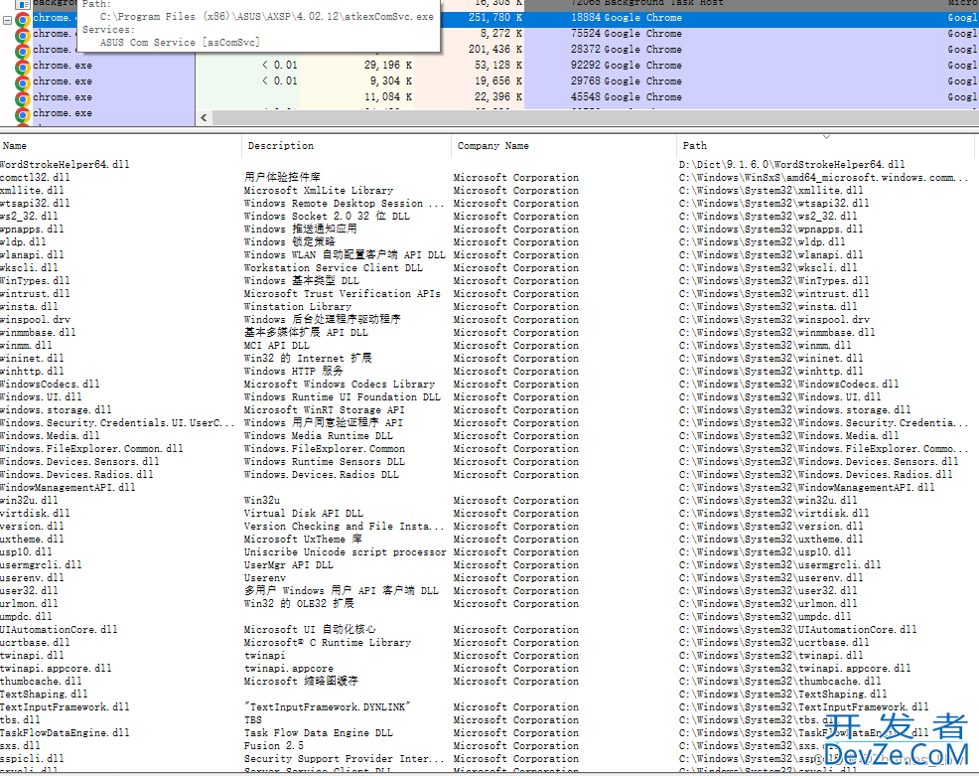
Task: Select win32u.dll row
Action: pyautogui.click(x=489, y=501)
